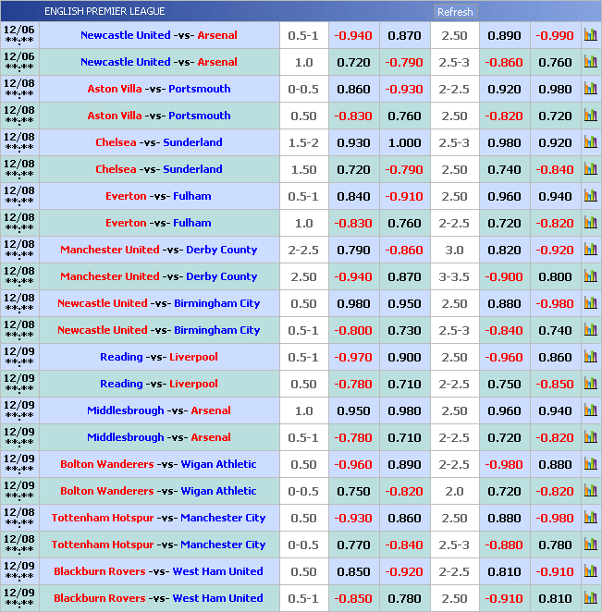Screen dimensions: 602x612
Task: Click 0.980 handicap odds for Newcastle vs Birmingham City
Action: [353, 303]
